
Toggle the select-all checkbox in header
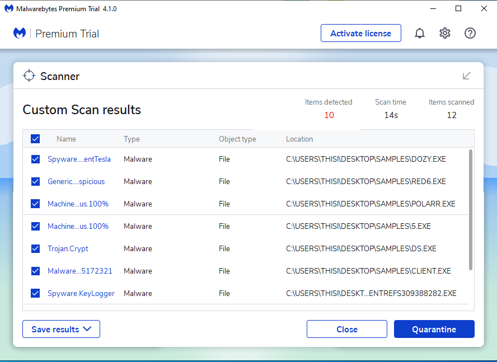click(x=35, y=139)
